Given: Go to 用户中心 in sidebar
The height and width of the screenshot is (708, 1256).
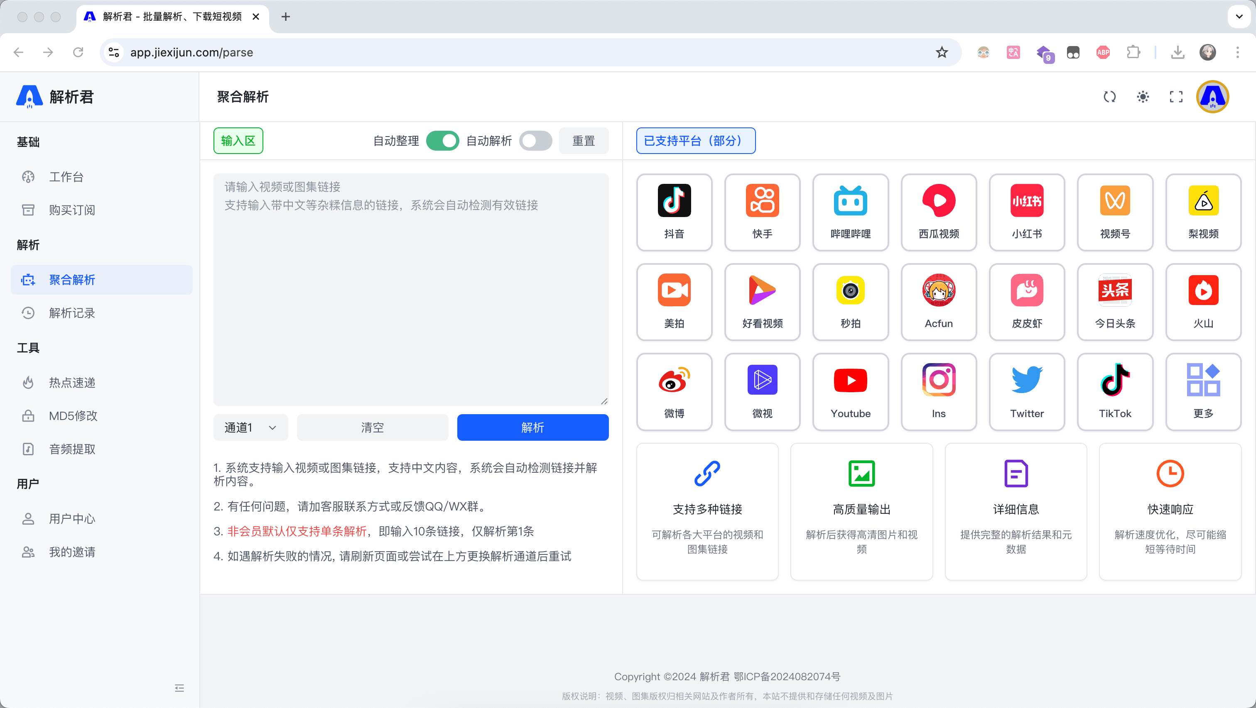Looking at the screenshot, I should (101, 518).
